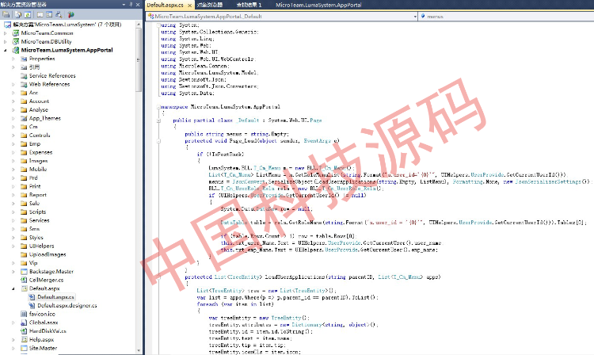
Task: Expand the MicroTeam.Common project node
Action: coord(6,33)
